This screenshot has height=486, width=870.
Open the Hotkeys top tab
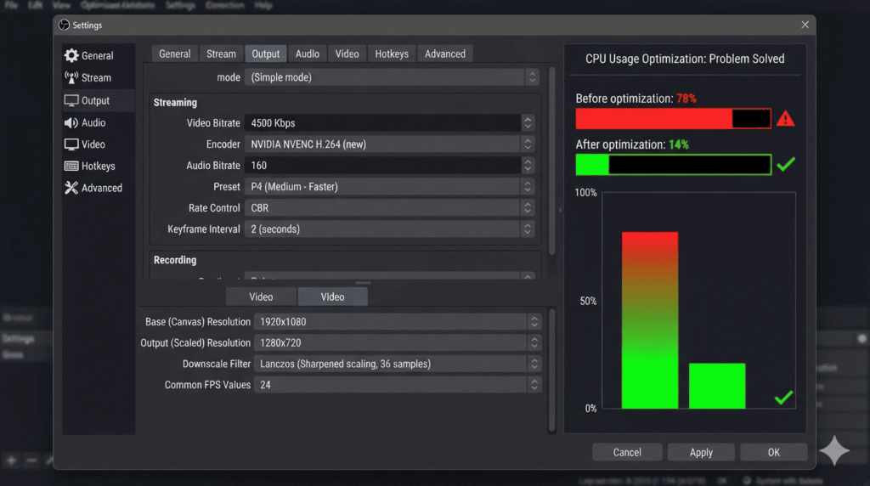coord(391,54)
